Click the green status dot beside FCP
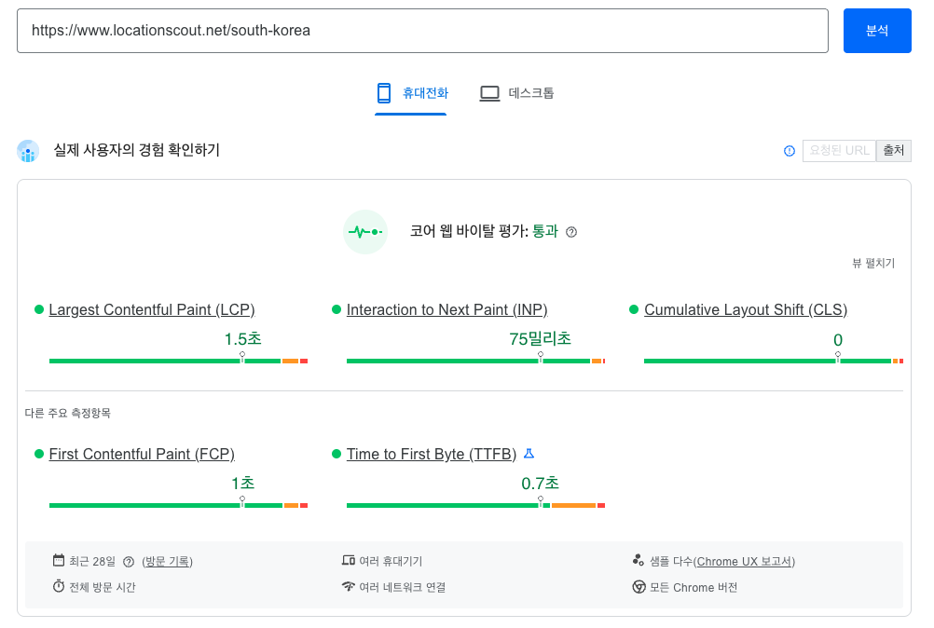Screen dimensions: 934x628 click(39, 454)
